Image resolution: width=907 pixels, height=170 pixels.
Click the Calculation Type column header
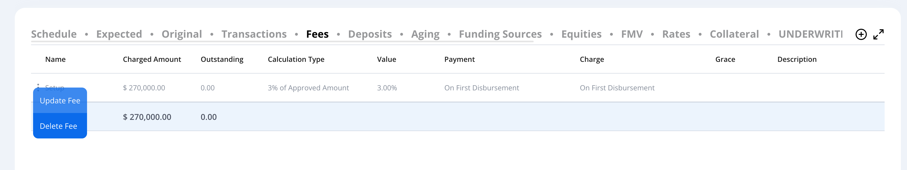pos(296,60)
